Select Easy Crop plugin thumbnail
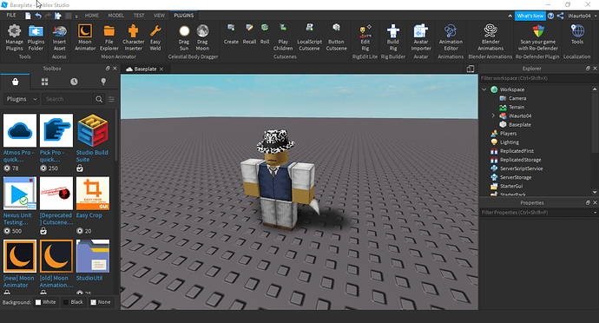The image size is (599, 323). [x=92, y=193]
